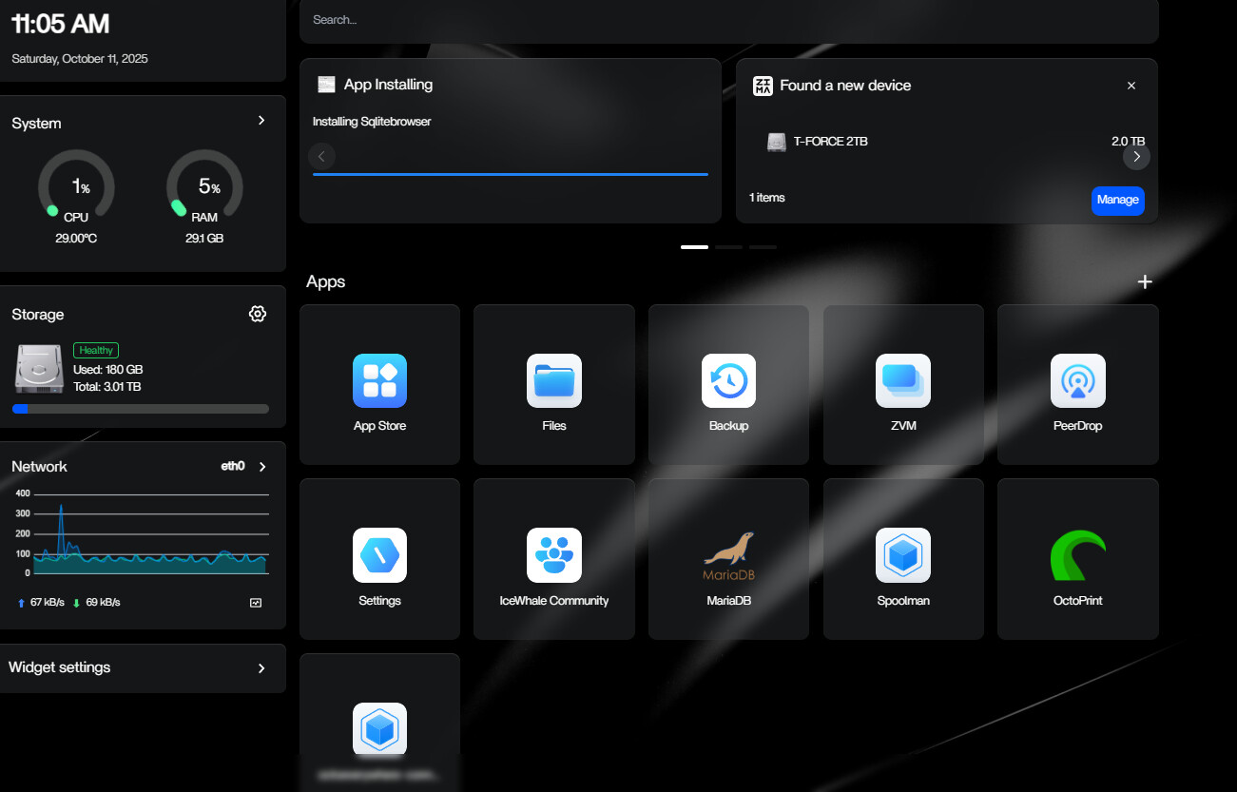This screenshot has width=1237, height=792.
Task: Add a new app with plus button
Action: tap(1145, 281)
